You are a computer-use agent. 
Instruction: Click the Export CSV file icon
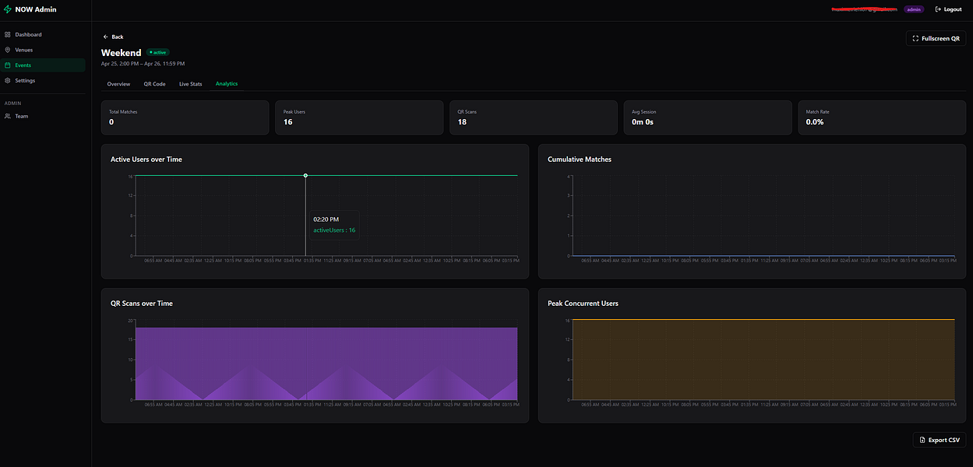[x=922, y=440]
